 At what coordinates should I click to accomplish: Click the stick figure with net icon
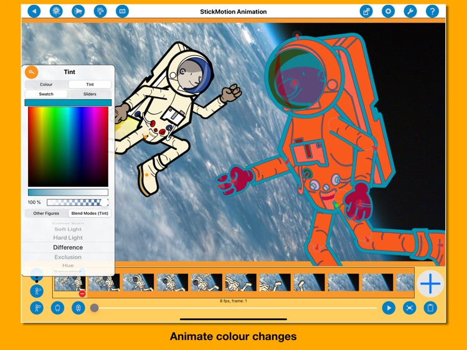coord(37,291)
